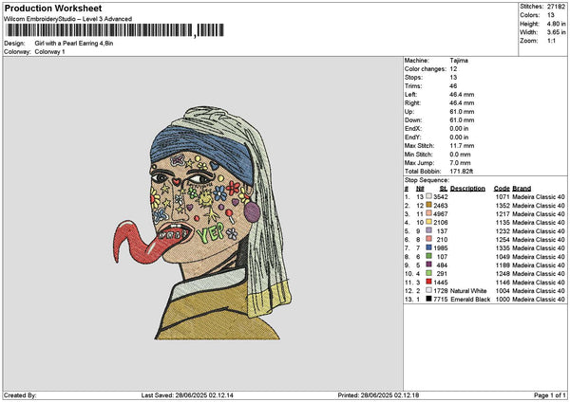Select the EndY label
This screenshot has height=402, width=570.
(x=413, y=137)
